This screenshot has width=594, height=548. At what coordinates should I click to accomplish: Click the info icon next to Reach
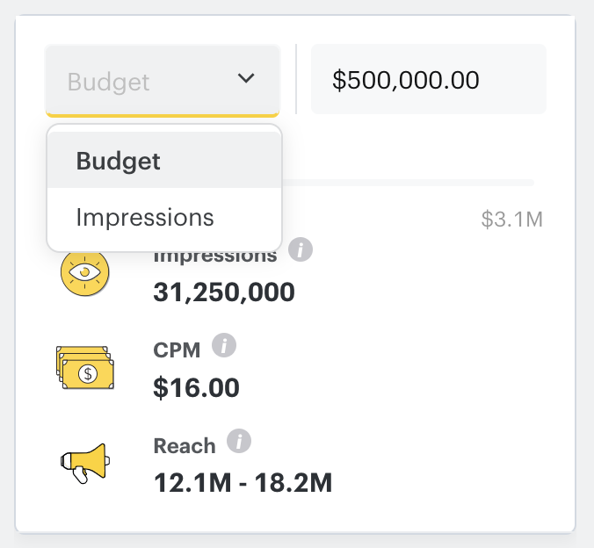tap(239, 441)
